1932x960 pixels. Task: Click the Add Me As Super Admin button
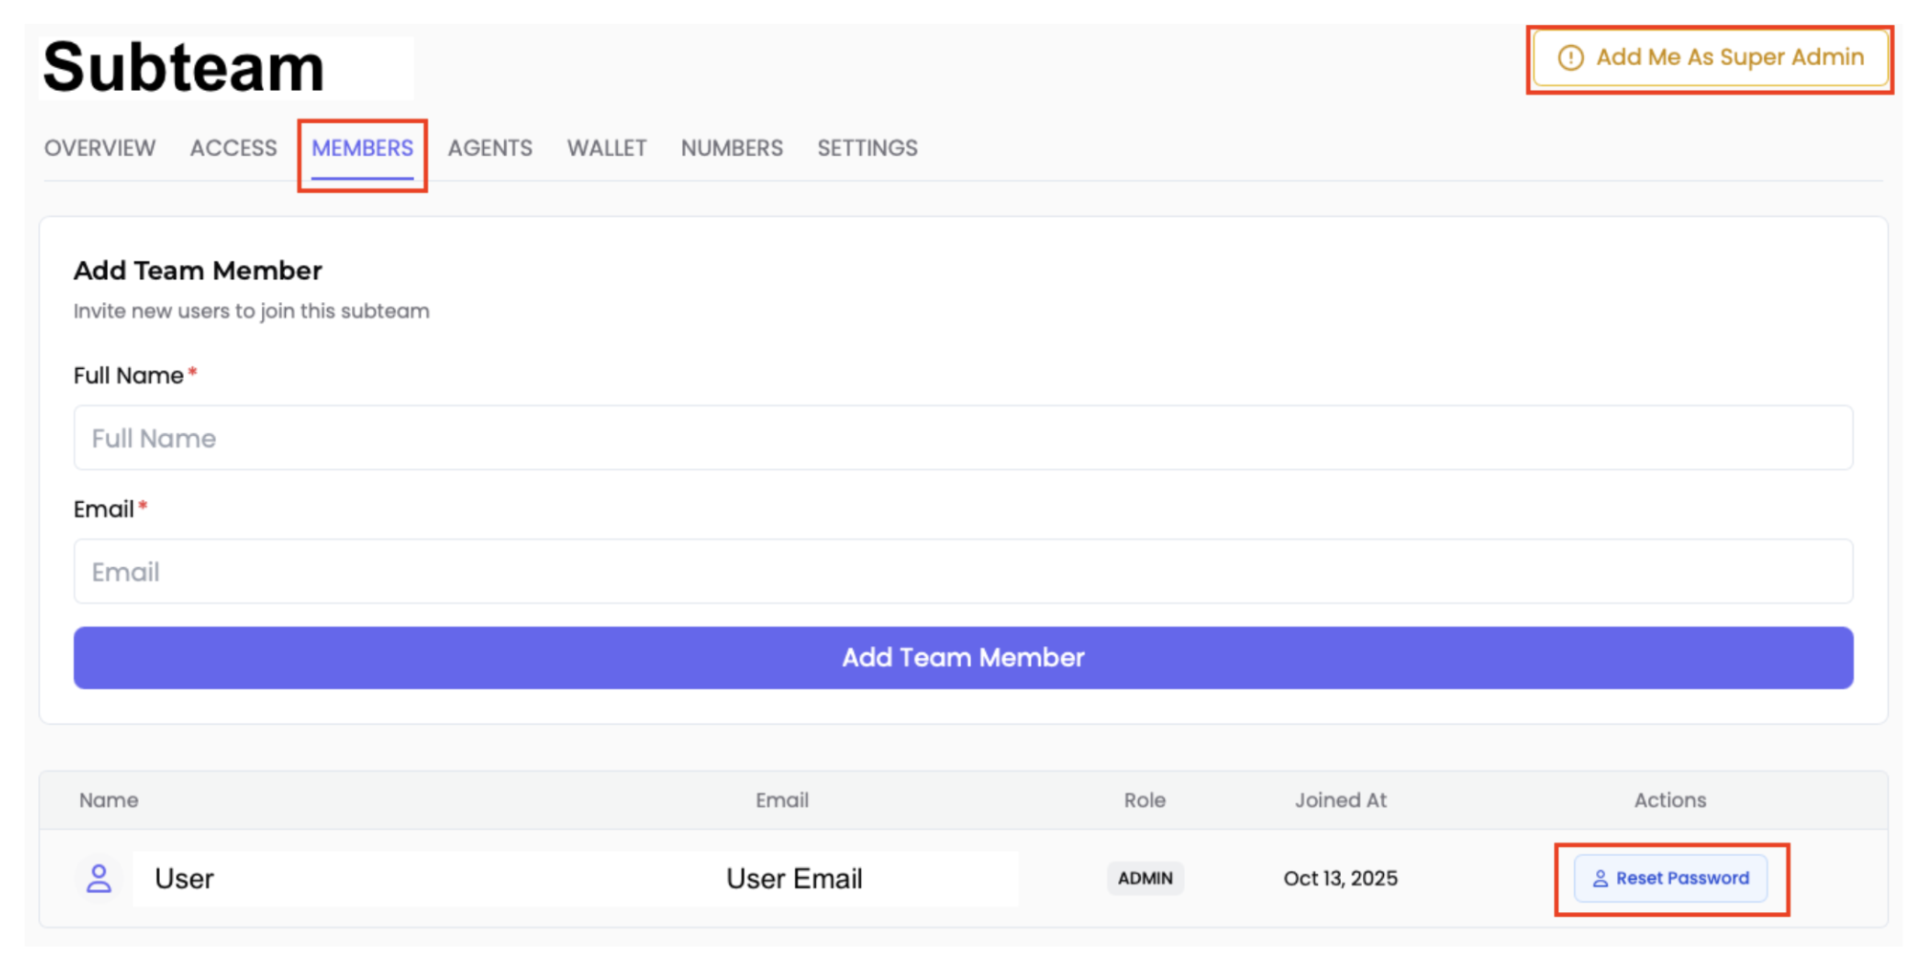click(1710, 57)
